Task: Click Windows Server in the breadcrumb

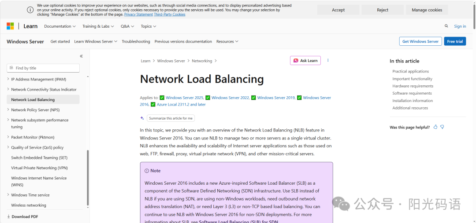Action: pos(171,61)
